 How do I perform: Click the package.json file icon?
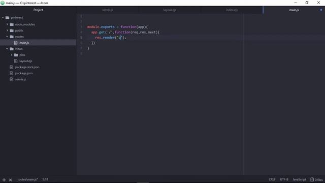[11, 73]
